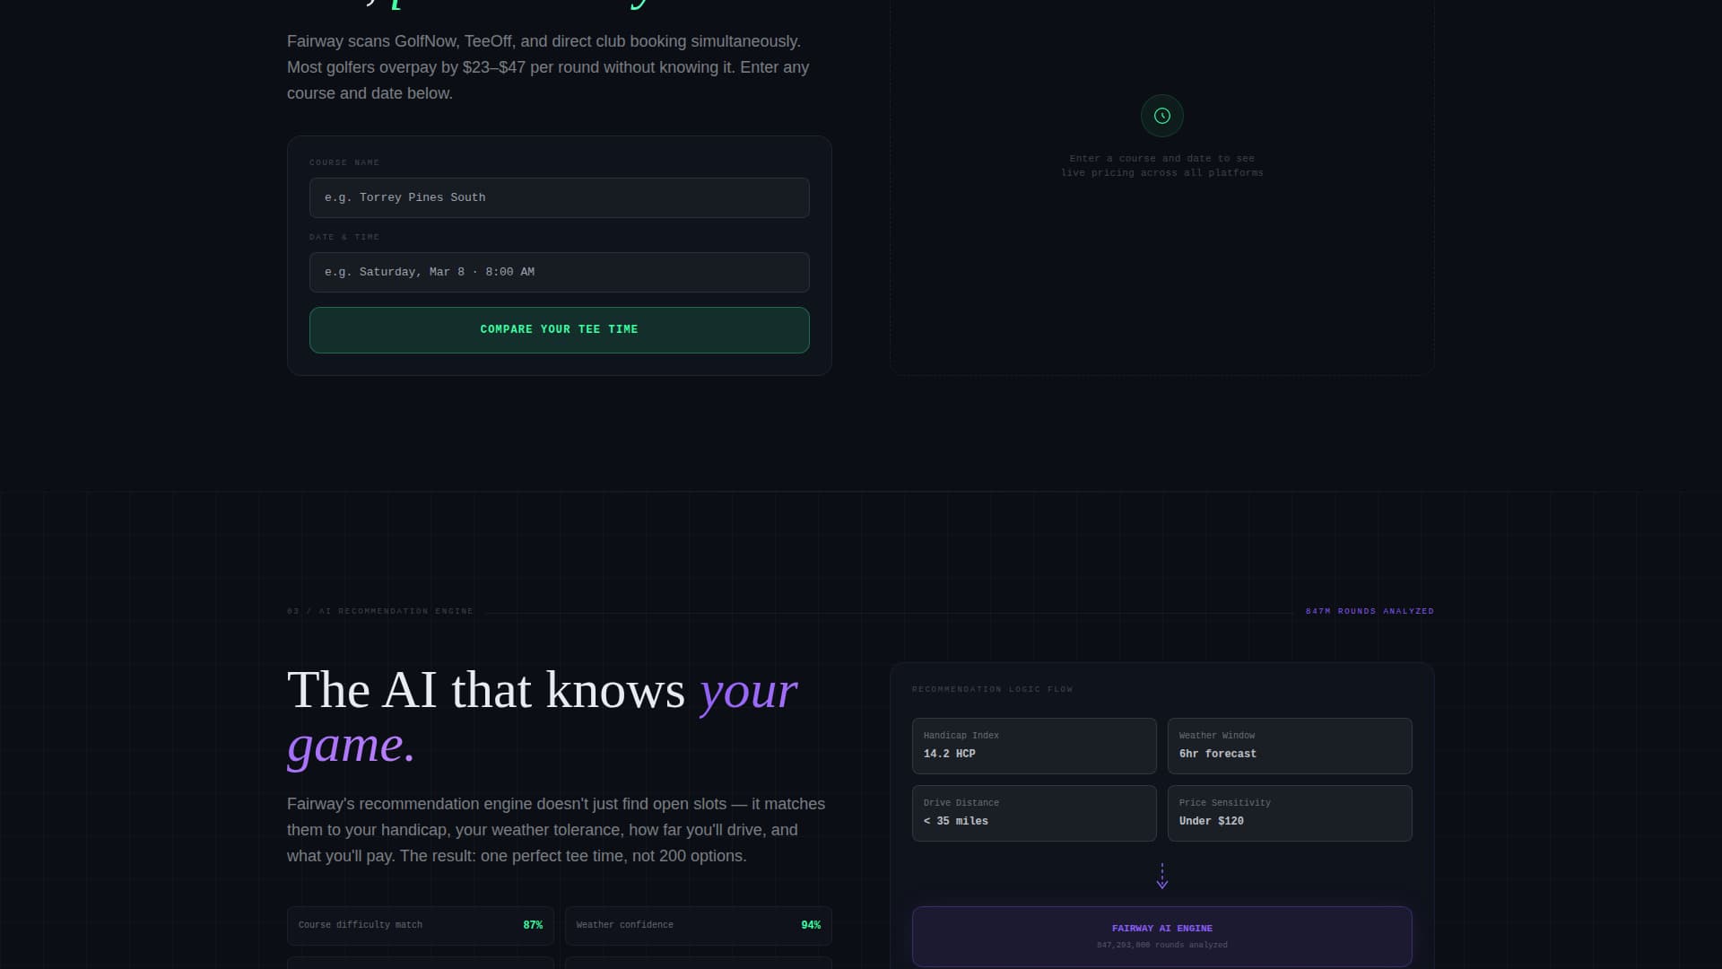Select the Handicap Index 14.2 HCP card
1722x969 pixels.
pos(1034,746)
